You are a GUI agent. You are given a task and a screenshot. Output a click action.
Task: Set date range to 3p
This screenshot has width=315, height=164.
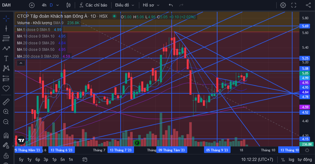[x=46, y=159]
